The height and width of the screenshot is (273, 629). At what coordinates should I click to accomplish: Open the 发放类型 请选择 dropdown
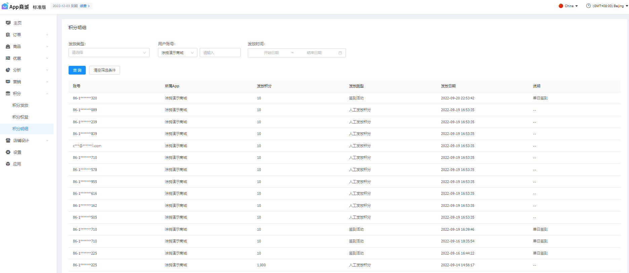(x=109, y=53)
